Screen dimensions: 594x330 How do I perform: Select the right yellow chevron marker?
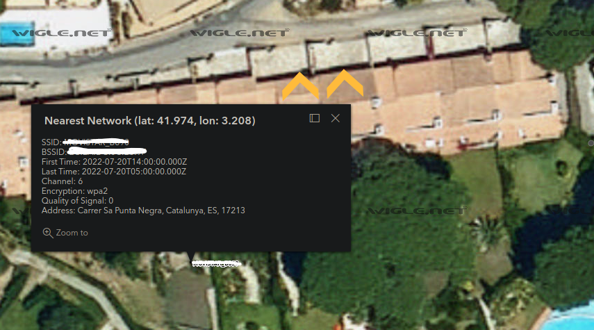345,83
